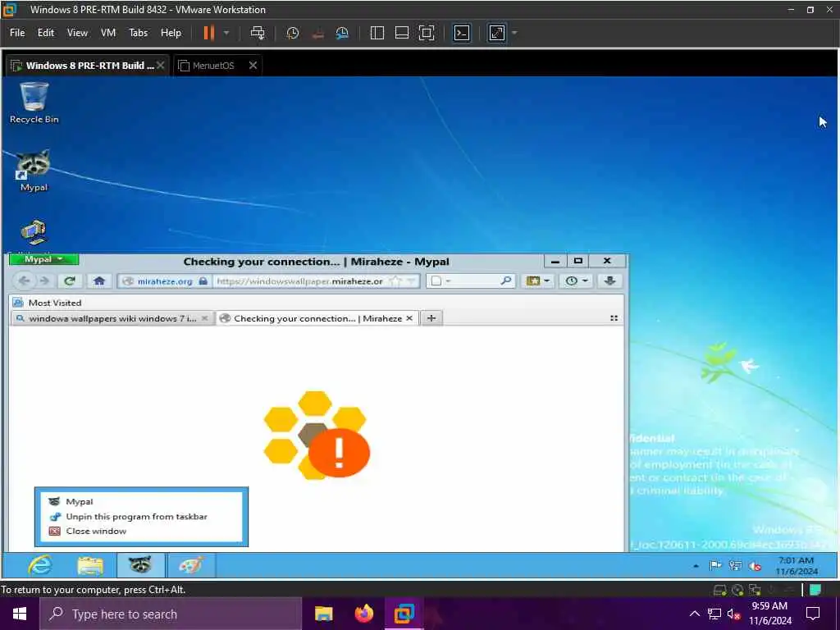Open the snapshot manager icon
The width and height of the screenshot is (840, 630).
pos(342,33)
